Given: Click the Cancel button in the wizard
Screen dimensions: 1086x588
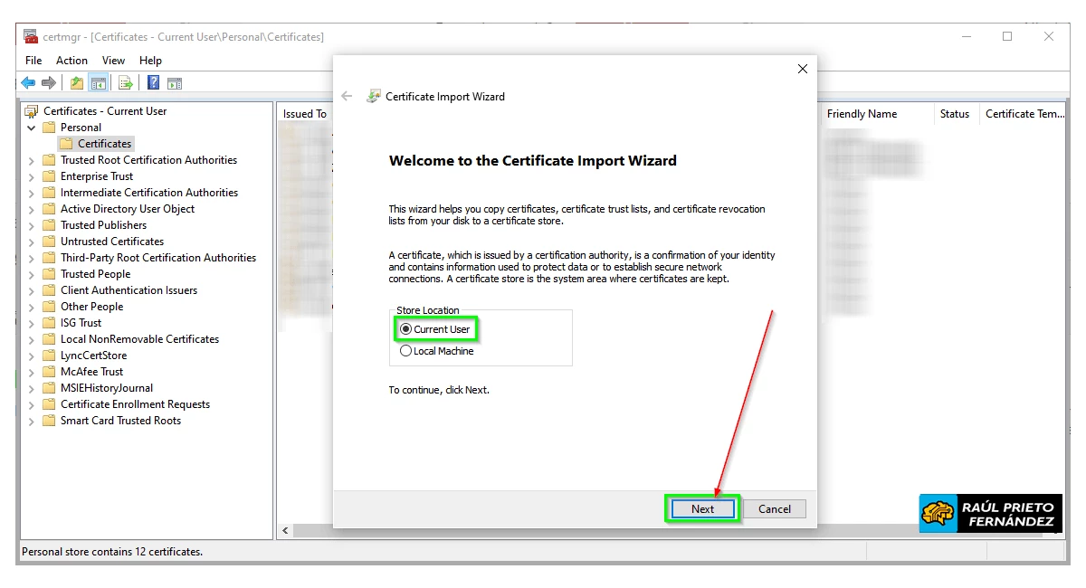Looking at the screenshot, I should click(775, 508).
